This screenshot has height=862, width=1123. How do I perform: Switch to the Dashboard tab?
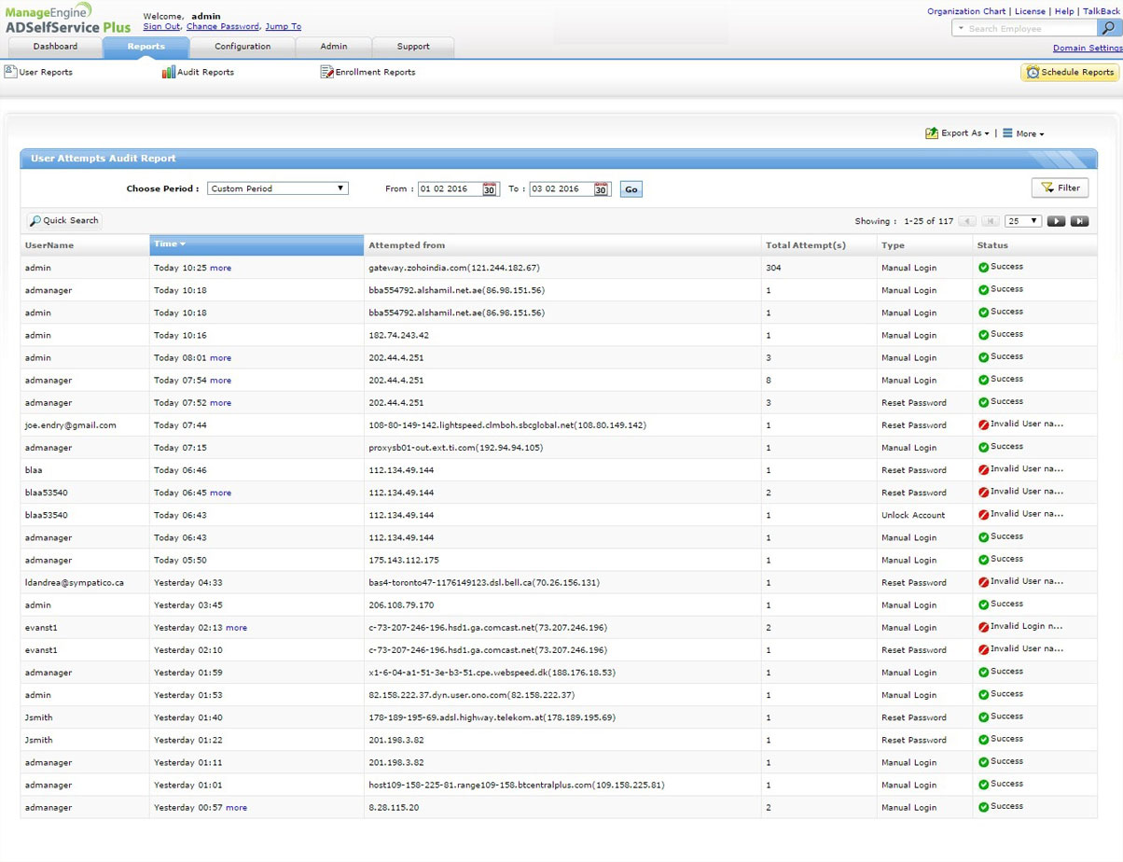click(x=55, y=47)
